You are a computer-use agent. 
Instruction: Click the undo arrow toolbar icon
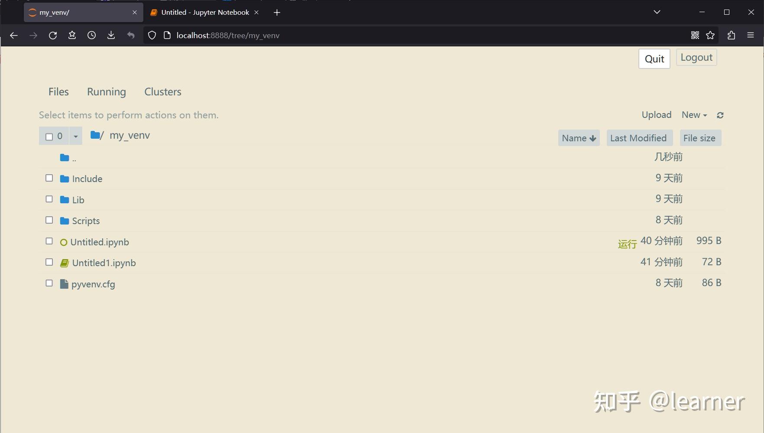coord(131,36)
